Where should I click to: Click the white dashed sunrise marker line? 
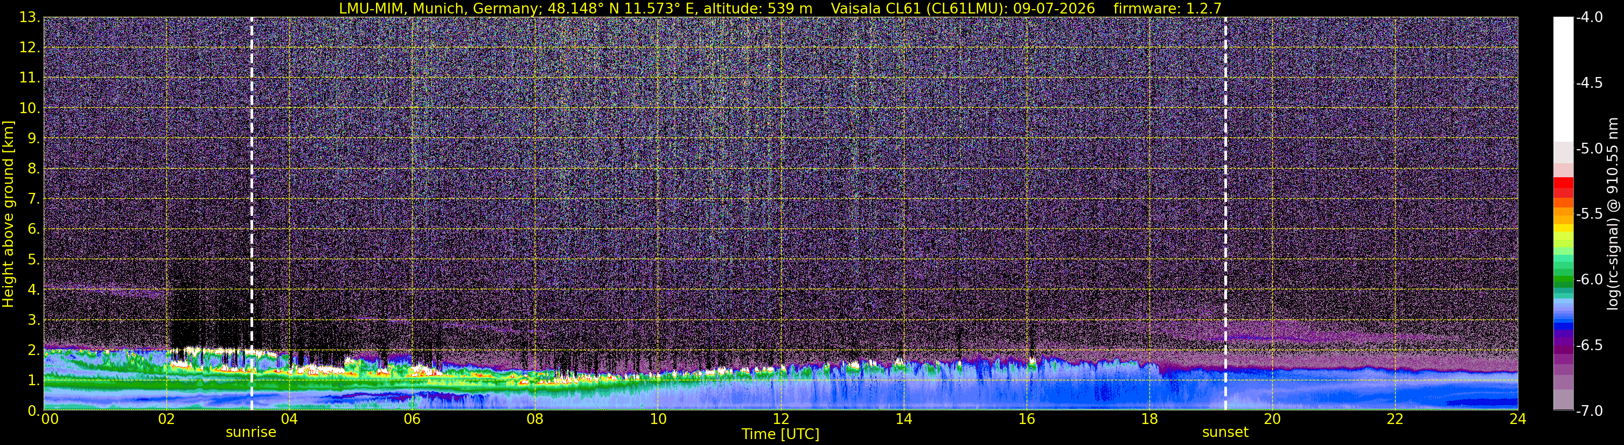pyautogui.click(x=252, y=214)
